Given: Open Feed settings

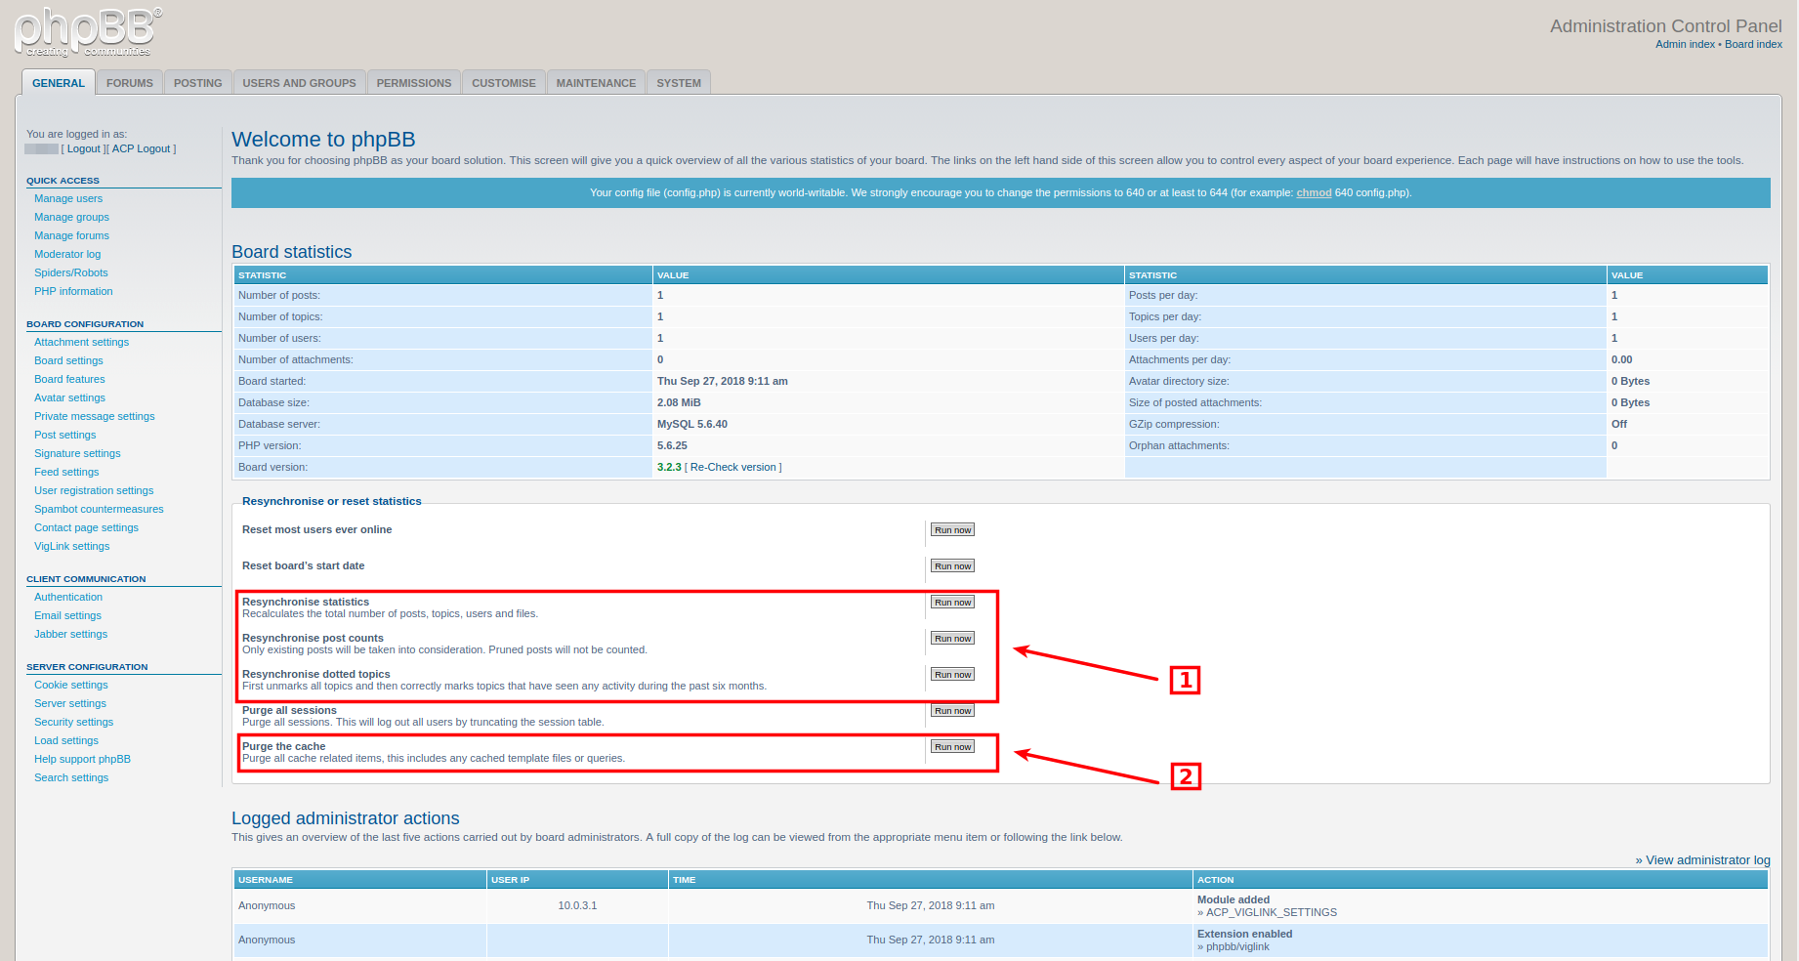Looking at the screenshot, I should 66,472.
